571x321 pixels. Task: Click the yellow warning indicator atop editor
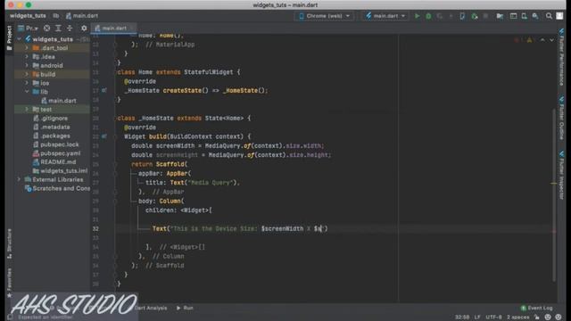(529, 40)
